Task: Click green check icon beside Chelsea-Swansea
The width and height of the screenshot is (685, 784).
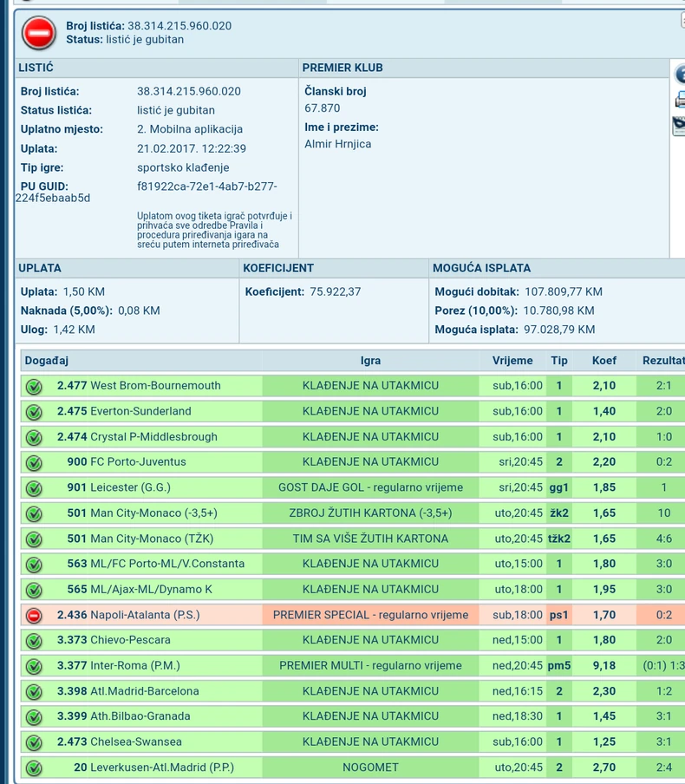Action: click(34, 742)
